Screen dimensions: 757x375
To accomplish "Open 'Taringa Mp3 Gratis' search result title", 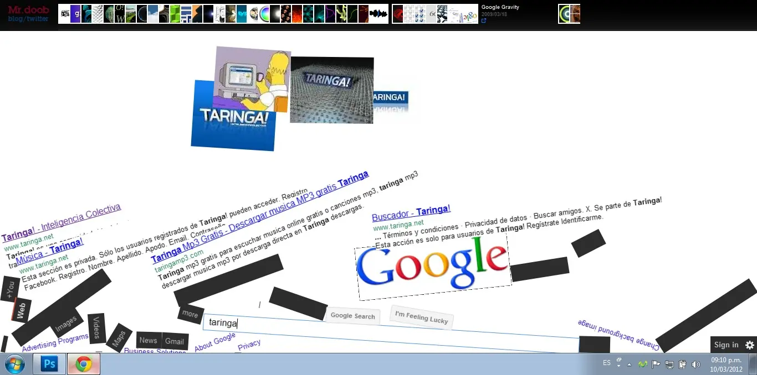I will tap(259, 216).
